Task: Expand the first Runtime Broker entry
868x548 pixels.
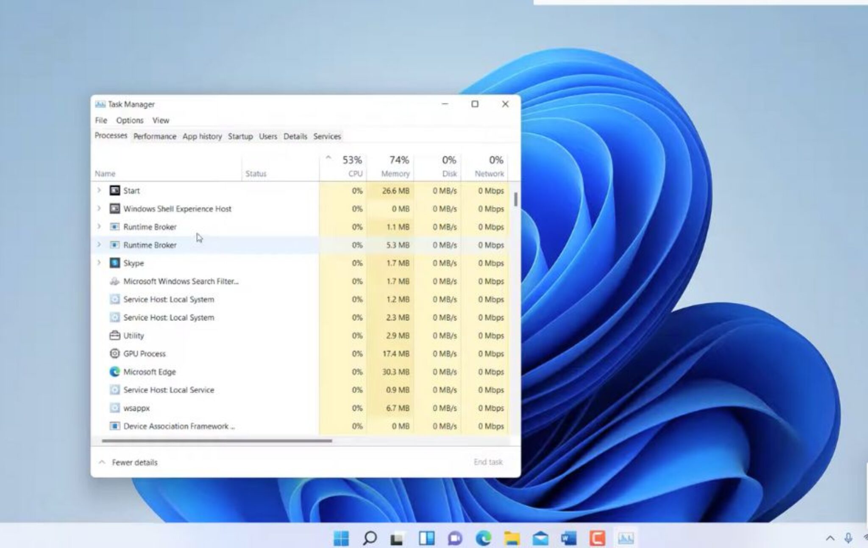Action: (x=99, y=227)
